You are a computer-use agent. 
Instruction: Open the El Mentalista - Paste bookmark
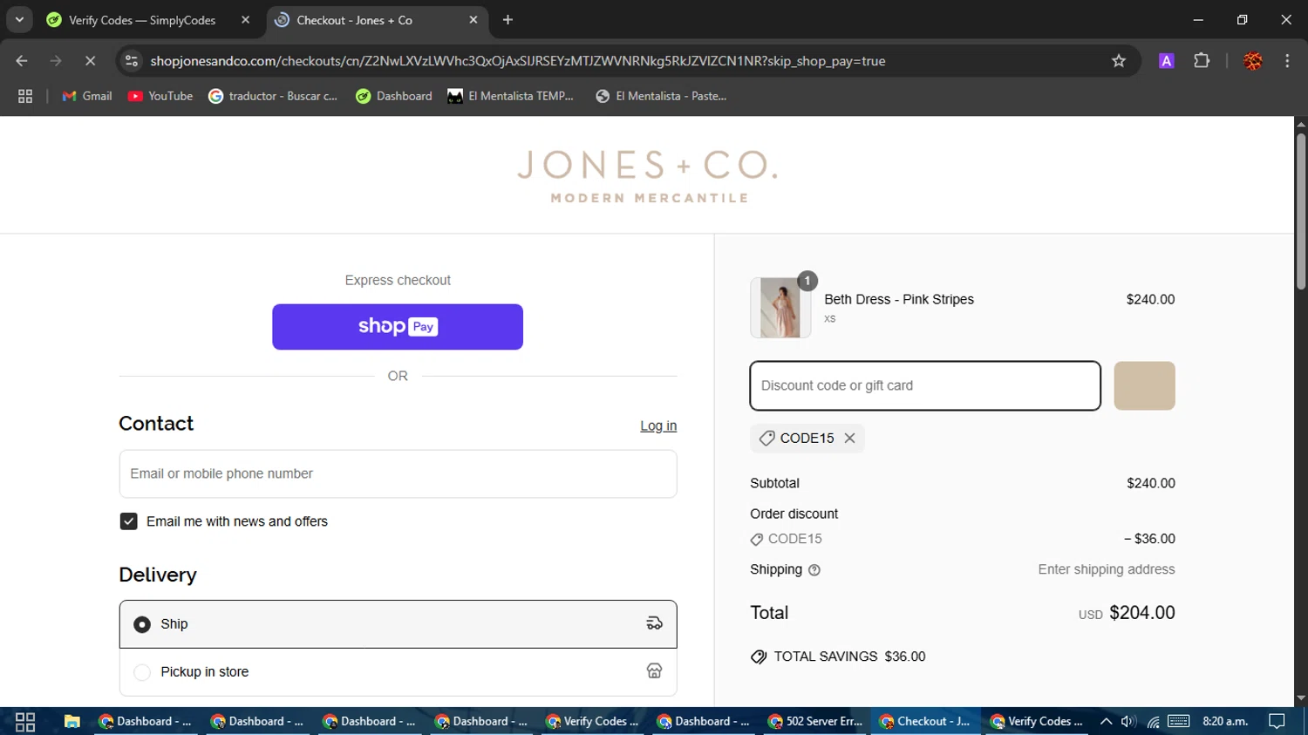pyautogui.click(x=661, y=96)
